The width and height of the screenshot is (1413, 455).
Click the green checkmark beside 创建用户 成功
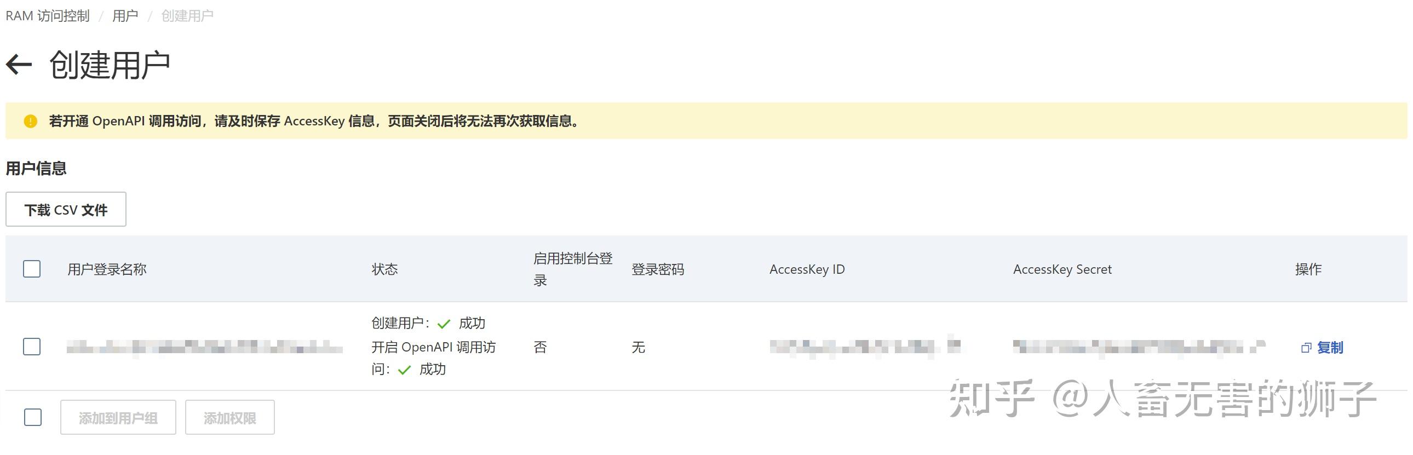click(443, 324)
